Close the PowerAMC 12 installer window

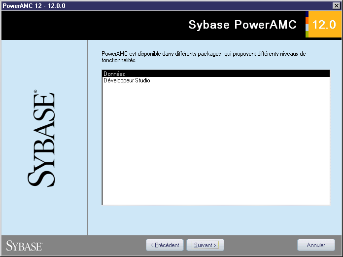tap(336, 6)
